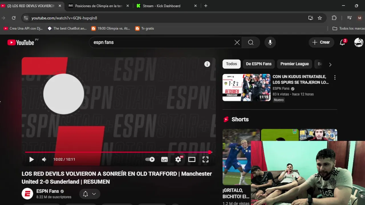The width and height of the screenshot is (365, 205).
Task: Click video title LOS RED DEVILS VOLVIERON
Action: tap(117, 178)
